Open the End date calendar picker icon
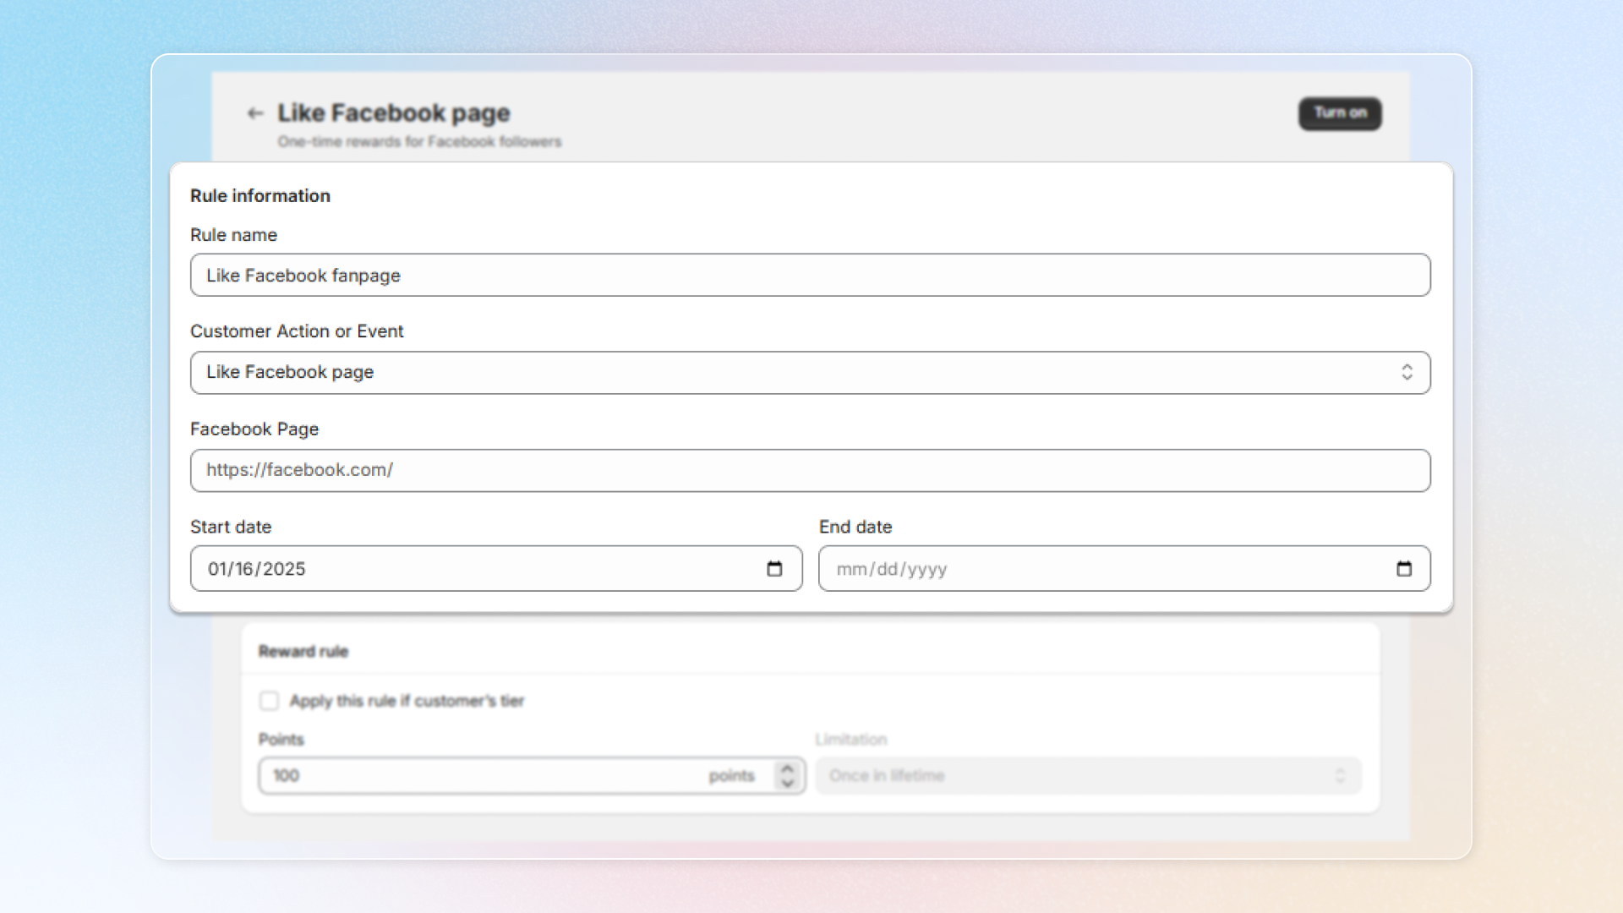This screenshot has height=913, width=1623. point(1404,569)
